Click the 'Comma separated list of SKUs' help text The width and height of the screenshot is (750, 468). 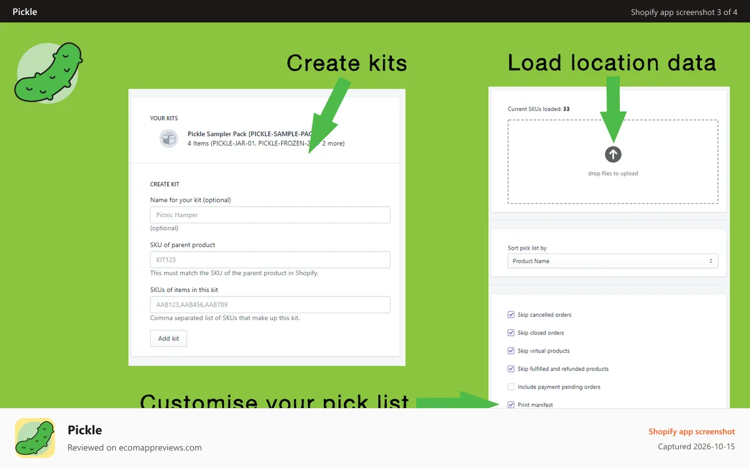click(225, 318)
